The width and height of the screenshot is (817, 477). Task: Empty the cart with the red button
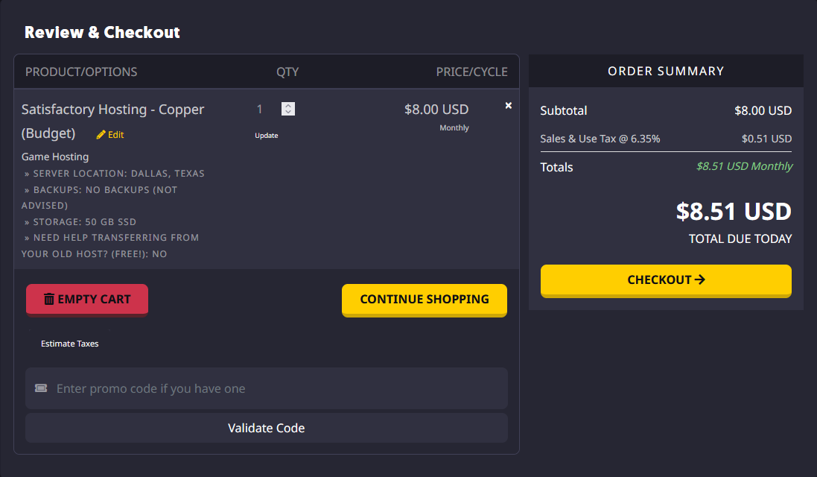click(x=87, y=299)
